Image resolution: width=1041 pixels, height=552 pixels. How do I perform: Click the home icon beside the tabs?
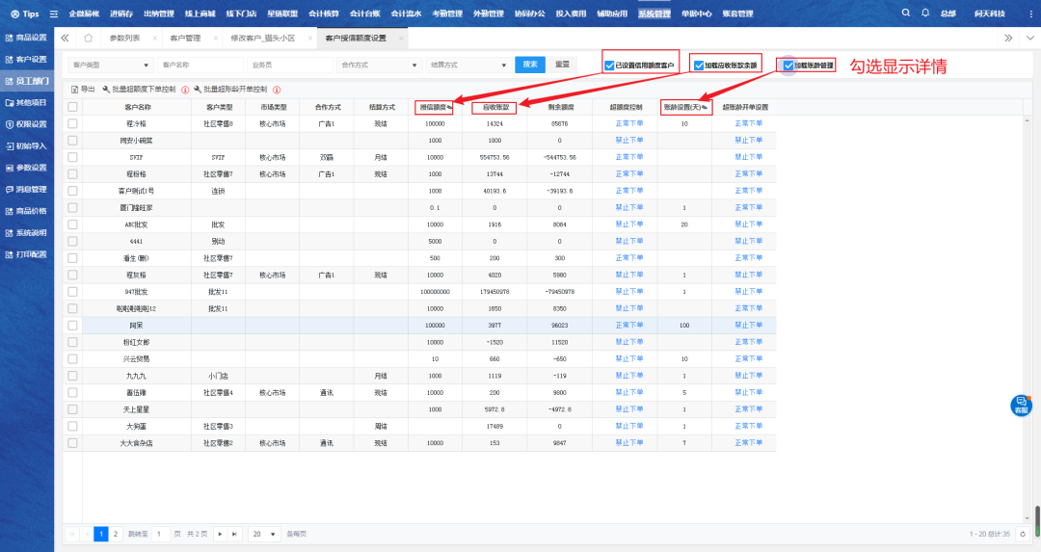point(88,38)
